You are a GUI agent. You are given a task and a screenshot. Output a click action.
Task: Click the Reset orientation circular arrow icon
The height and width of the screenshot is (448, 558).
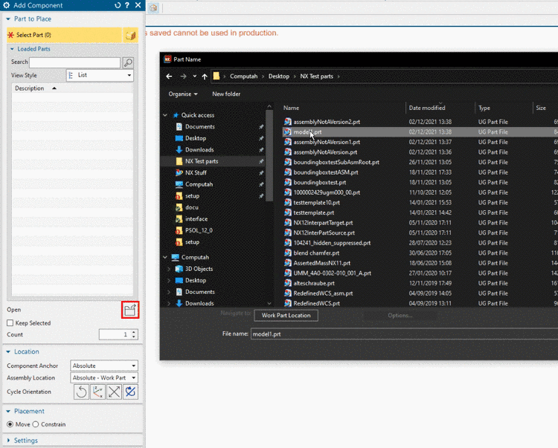(81, 392)
